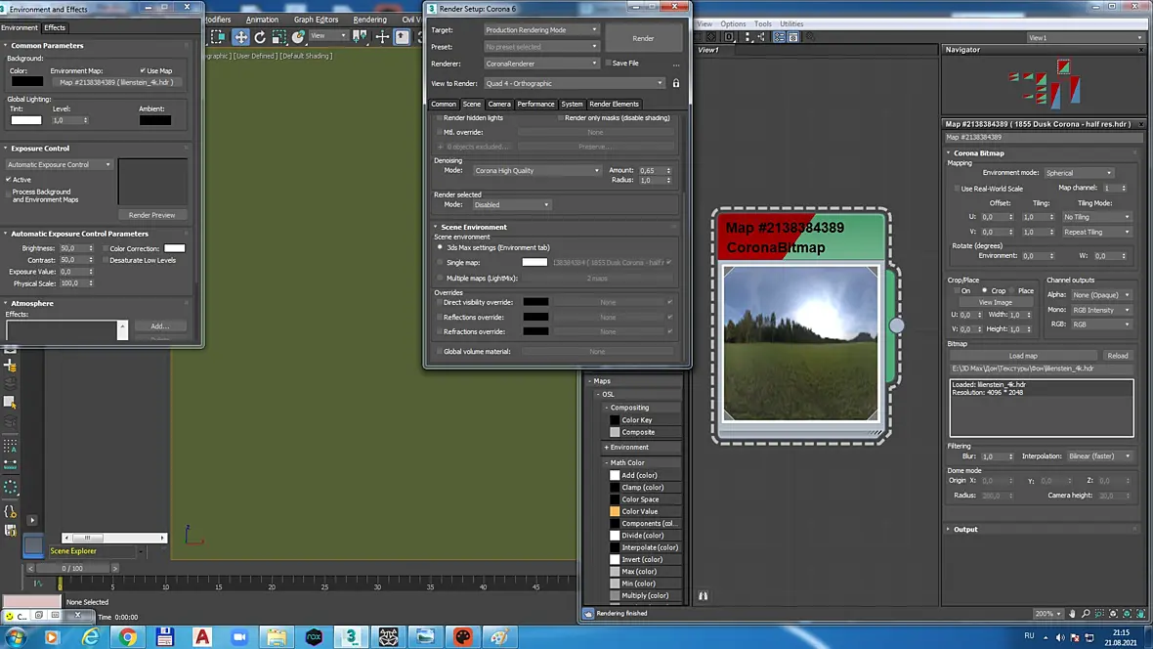Enable Render hidden lights checkbox
The height and width of the screenshot is (649, 1153).
pyautogui.click(x=440, y=117)
